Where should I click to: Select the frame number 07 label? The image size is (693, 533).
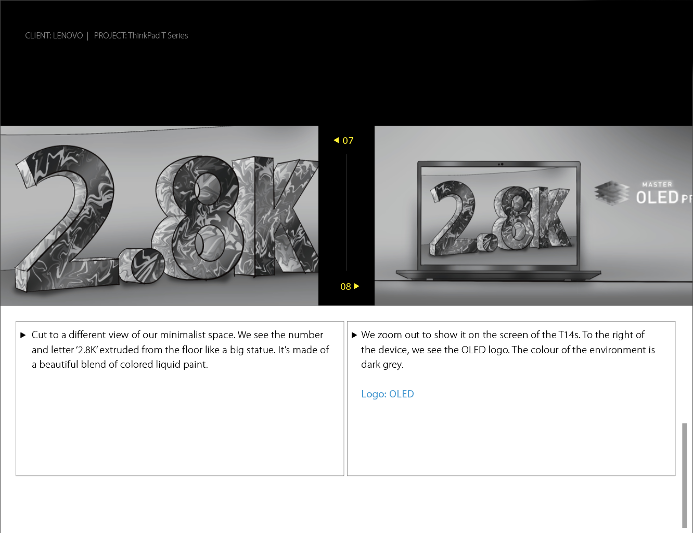tap(348, 141)
